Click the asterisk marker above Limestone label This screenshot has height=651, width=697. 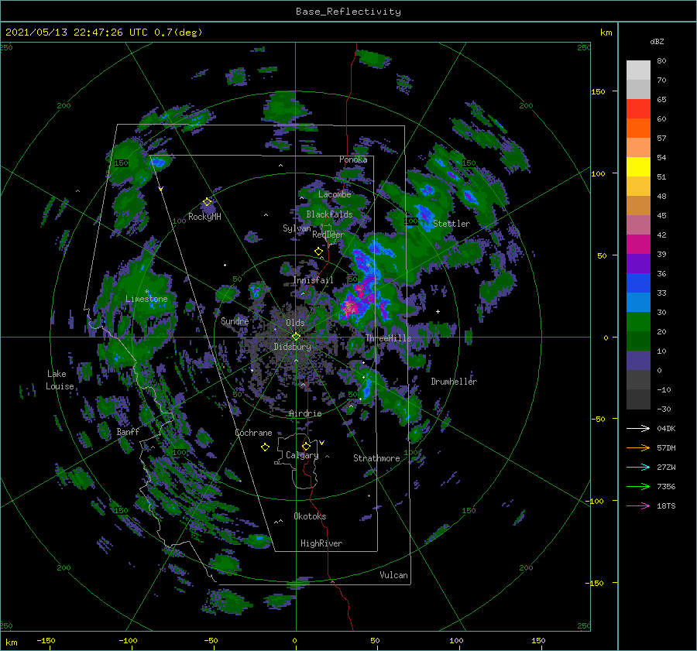click(146, 292)
